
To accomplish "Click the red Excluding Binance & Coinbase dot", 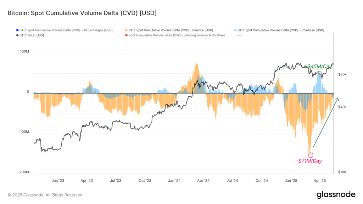I will (127, 35).
